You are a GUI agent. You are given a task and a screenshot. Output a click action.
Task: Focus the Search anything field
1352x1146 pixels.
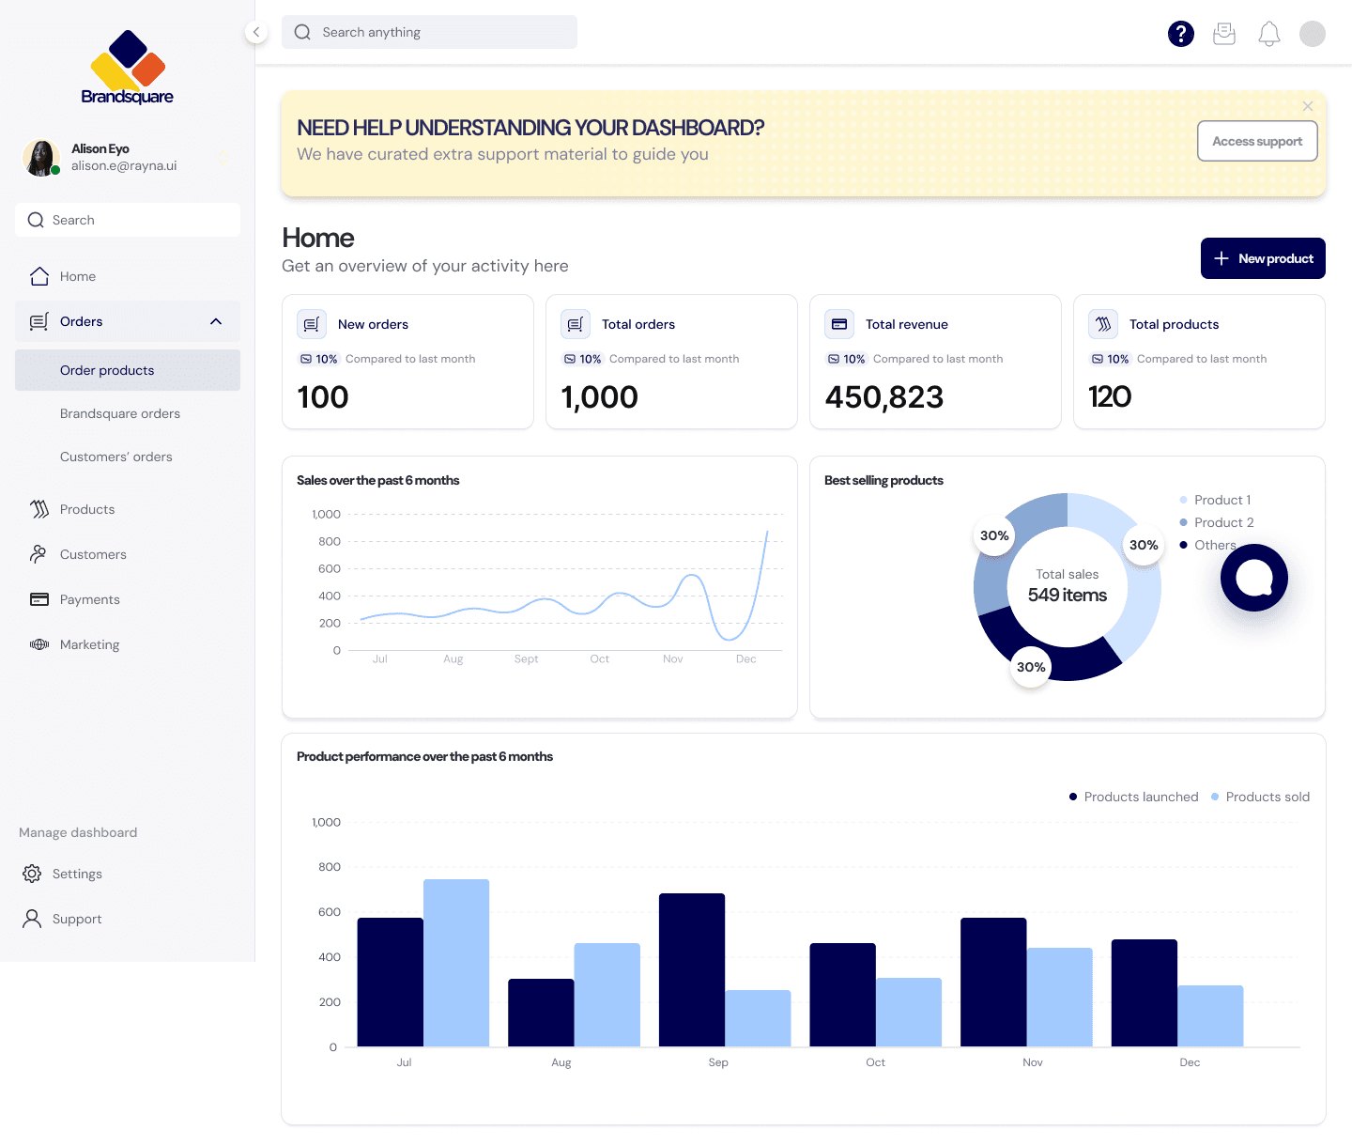coord(429,32)
